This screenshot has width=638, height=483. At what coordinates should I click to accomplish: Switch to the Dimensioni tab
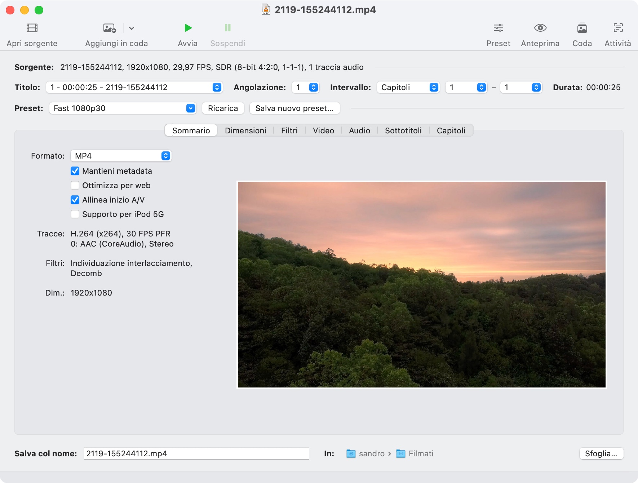pyautogui.click(x=245, y=130)
